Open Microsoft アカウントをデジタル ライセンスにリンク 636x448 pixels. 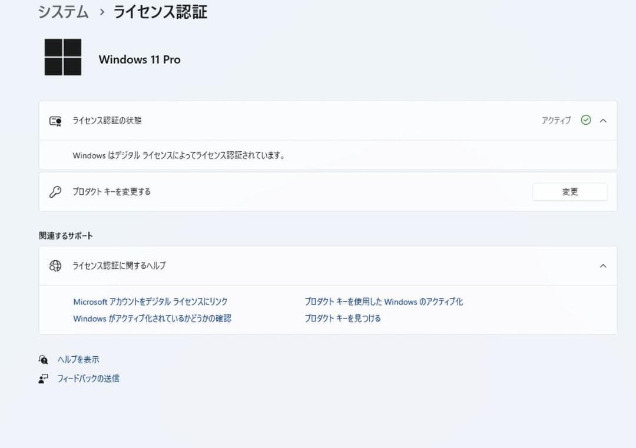click(x=150, y=301)
